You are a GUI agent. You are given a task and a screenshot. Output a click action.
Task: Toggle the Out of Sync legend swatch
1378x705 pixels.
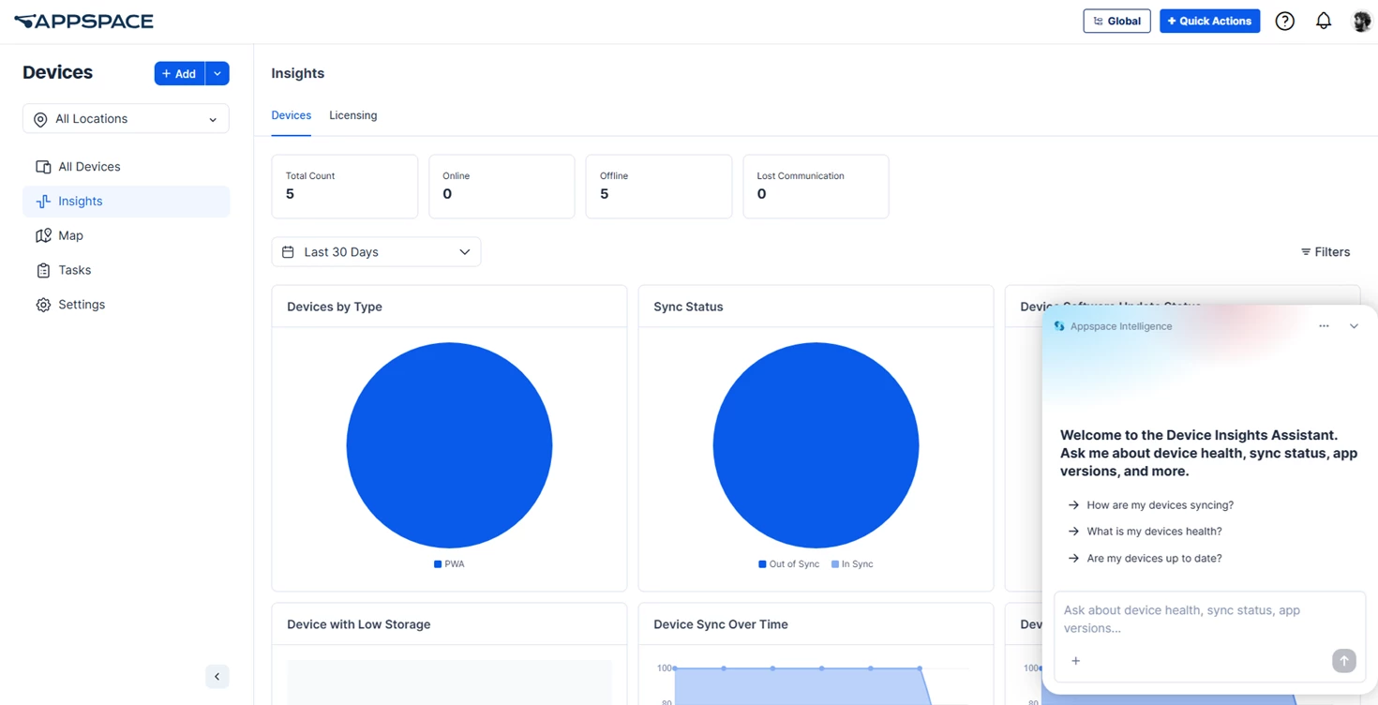762,564
